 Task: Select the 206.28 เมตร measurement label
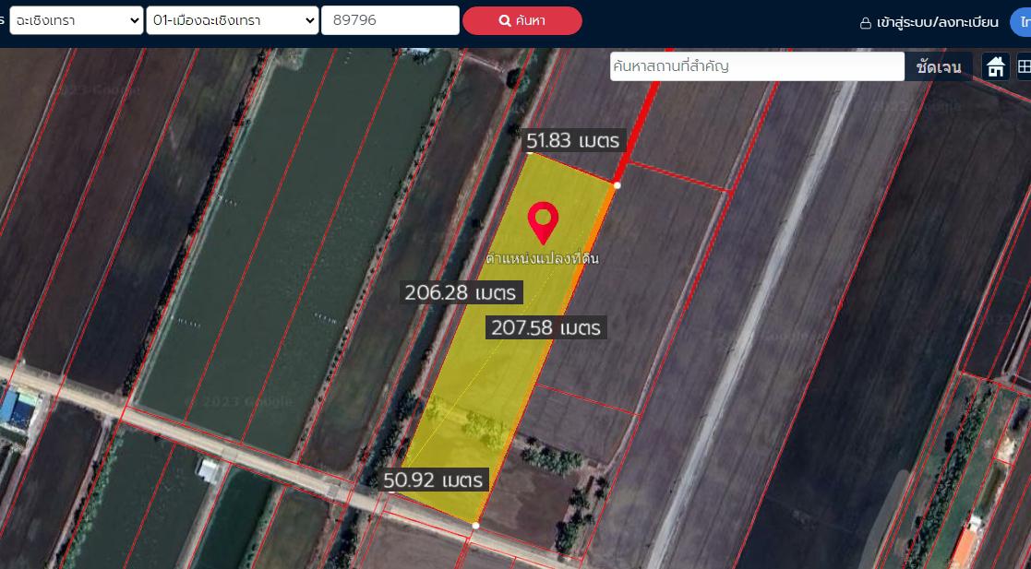[461, 292]
